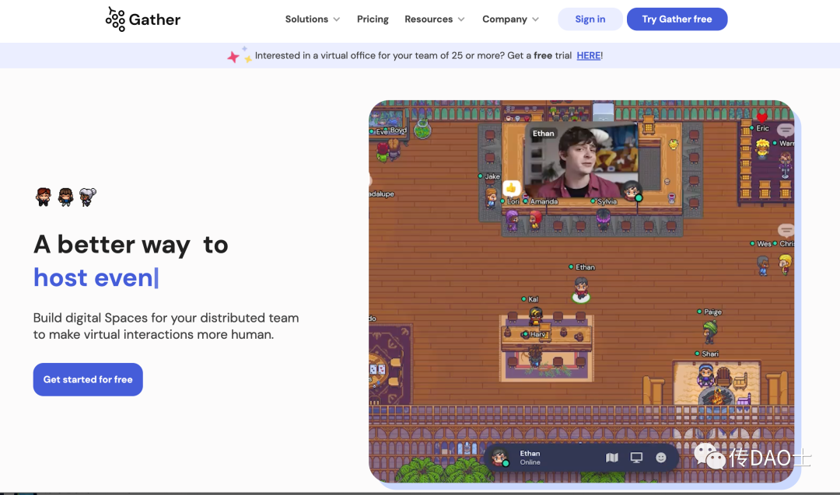
Task: Expand the Solutions dropdown menu
Action: click(312, 19)
